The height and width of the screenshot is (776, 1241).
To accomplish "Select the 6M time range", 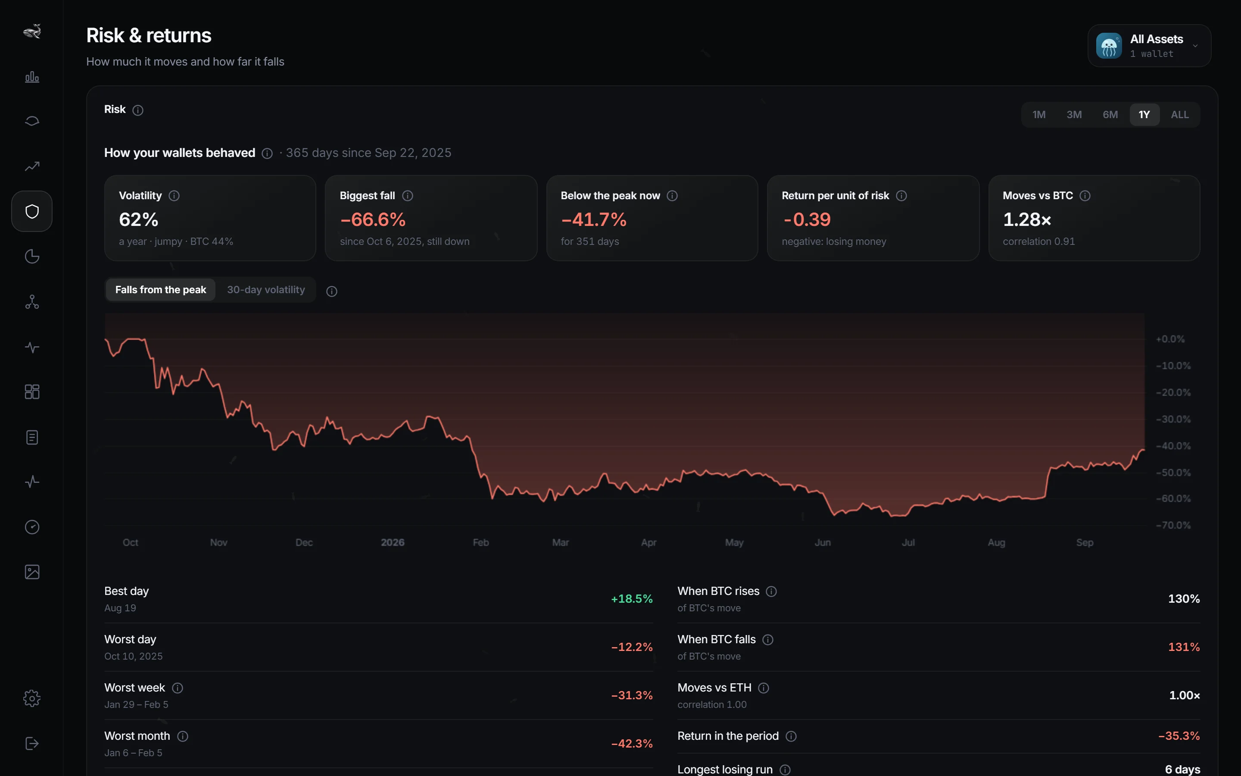I will coord(1110,115).
